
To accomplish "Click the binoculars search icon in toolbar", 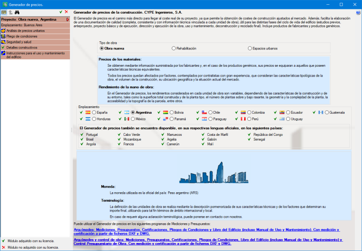I will [x=17, y=12].
